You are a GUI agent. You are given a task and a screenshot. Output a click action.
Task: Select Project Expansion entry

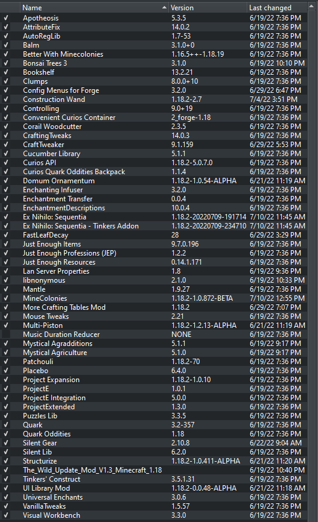153,380
